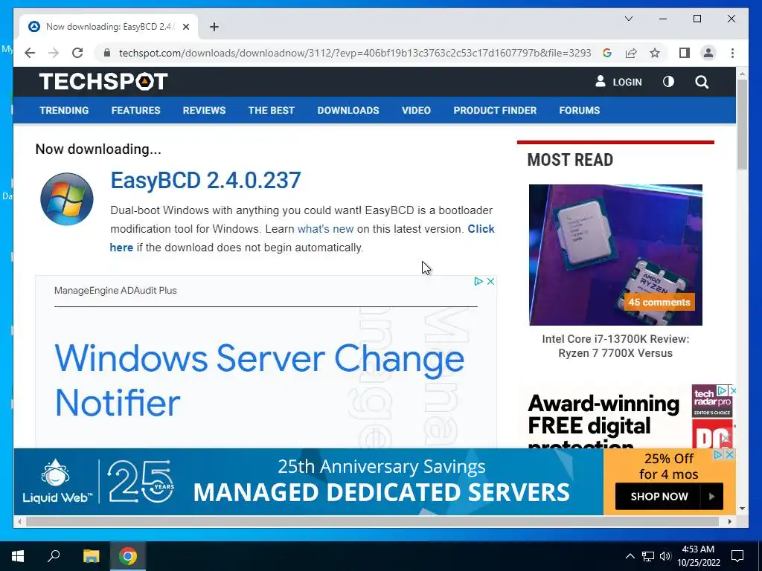Go back to the previous page
The width and height of the screenshot is (762, 571).
(x=30, y=53)
